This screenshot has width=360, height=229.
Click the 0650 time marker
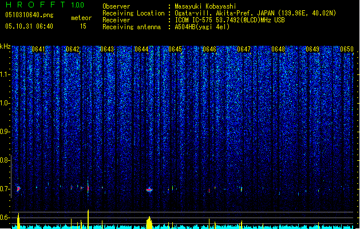pyautogui.click(x=347, y=49)
